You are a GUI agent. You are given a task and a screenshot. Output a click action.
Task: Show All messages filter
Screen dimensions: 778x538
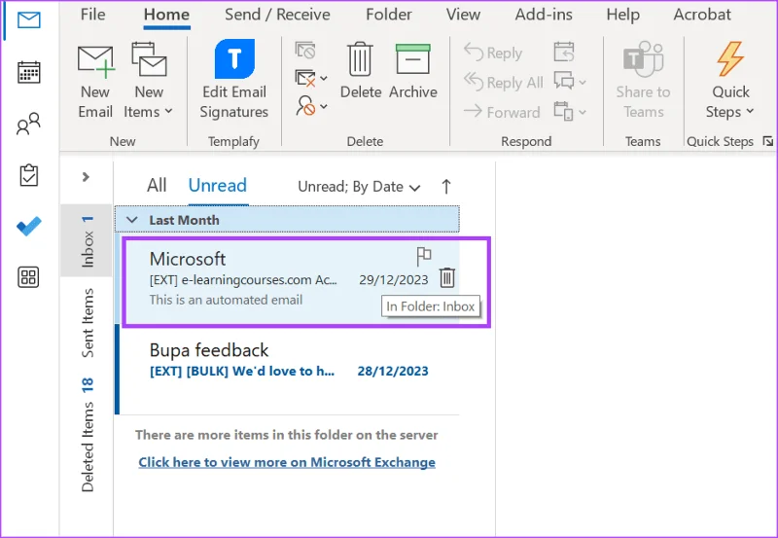click(x=157, y=186)
